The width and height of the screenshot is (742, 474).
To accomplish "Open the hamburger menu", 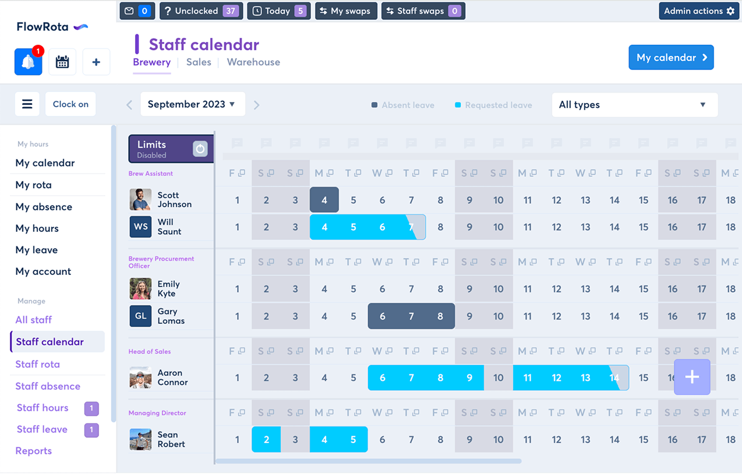I will point(27,104).
